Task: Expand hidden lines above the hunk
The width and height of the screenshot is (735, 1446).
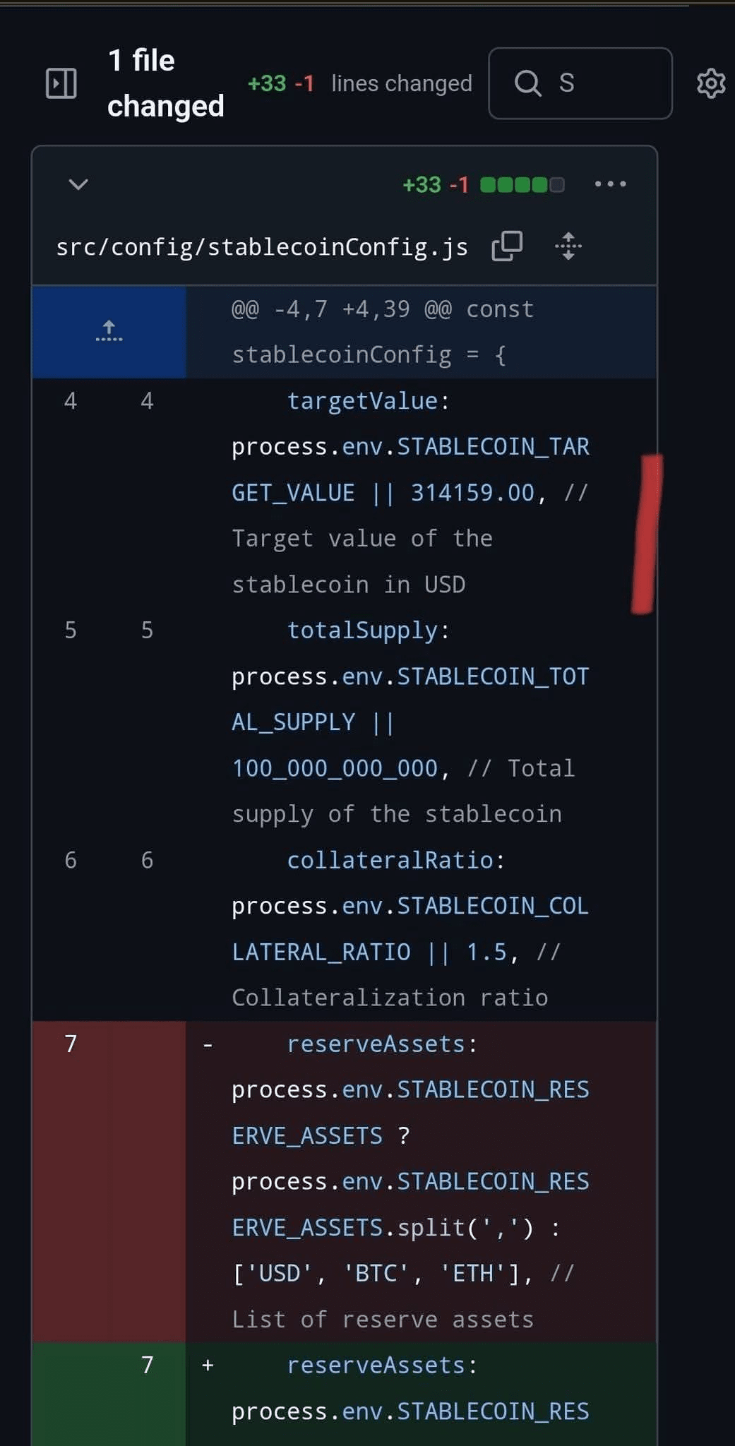Action: click(109, 331)
